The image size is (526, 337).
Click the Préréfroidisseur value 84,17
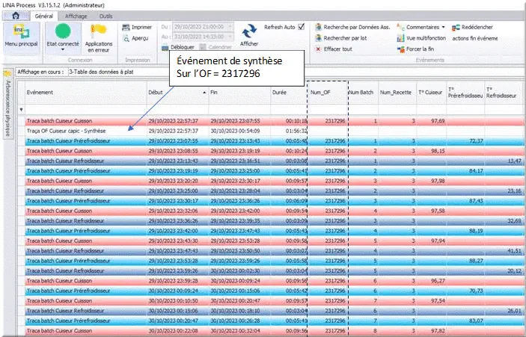click(476, 171)
